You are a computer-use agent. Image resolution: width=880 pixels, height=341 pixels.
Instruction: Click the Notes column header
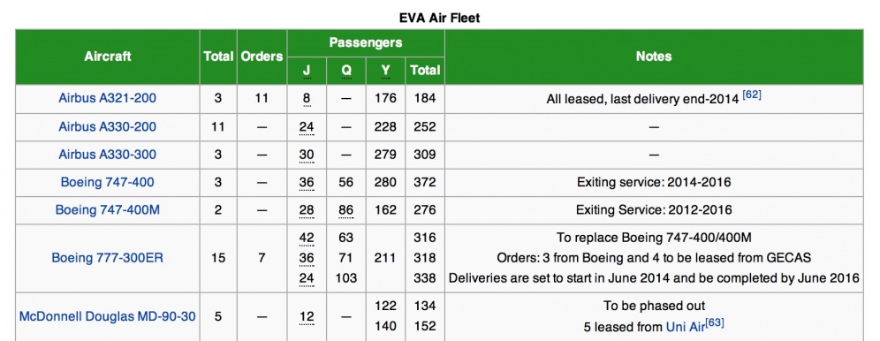654,57
